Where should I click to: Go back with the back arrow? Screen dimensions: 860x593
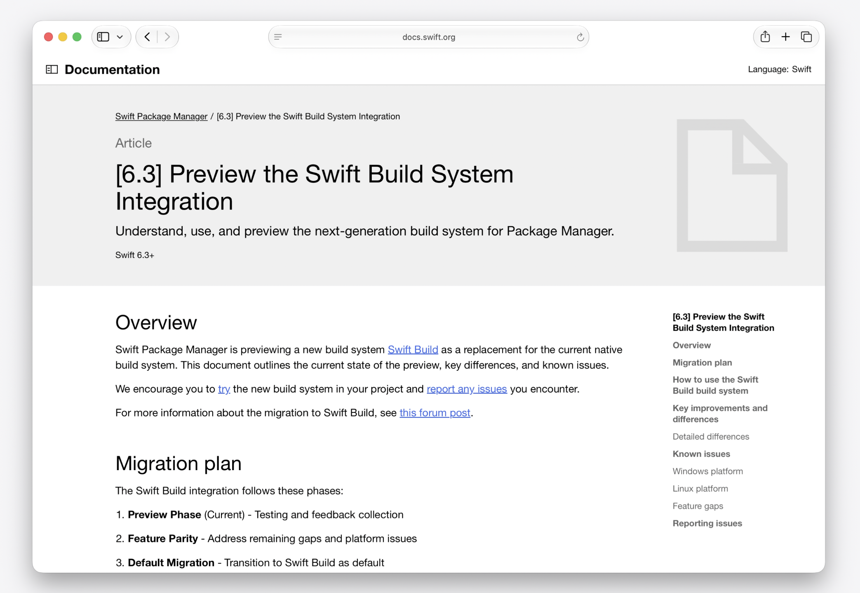(147, 37)
